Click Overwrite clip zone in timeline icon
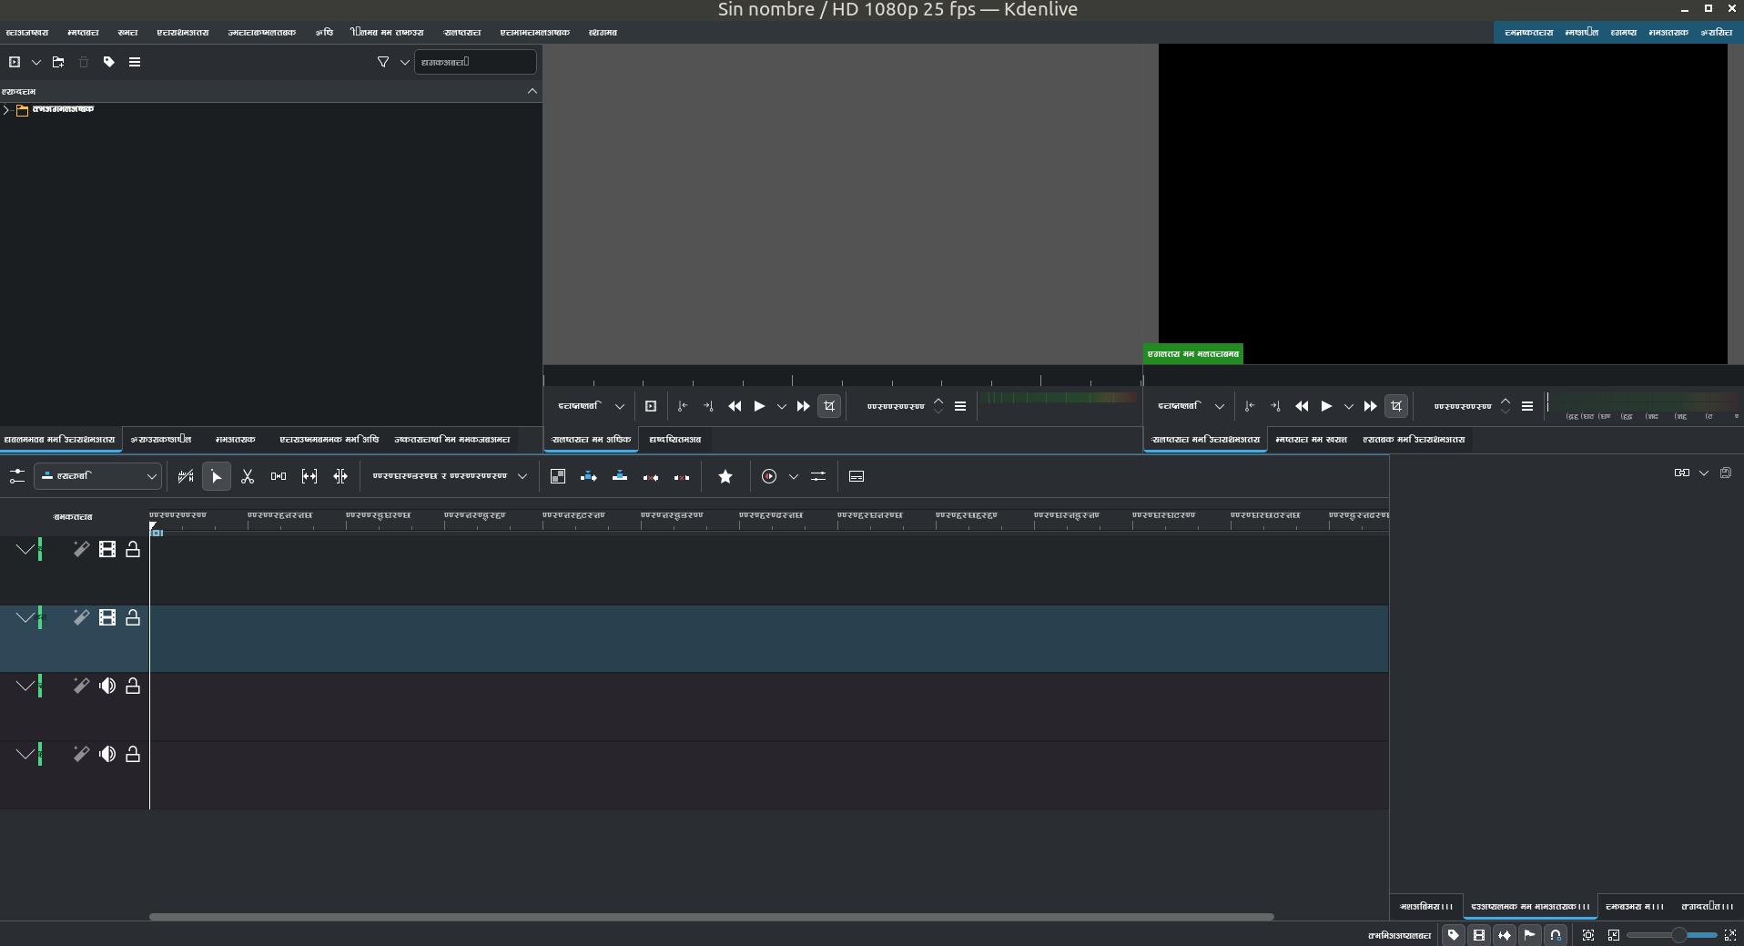 620,476
